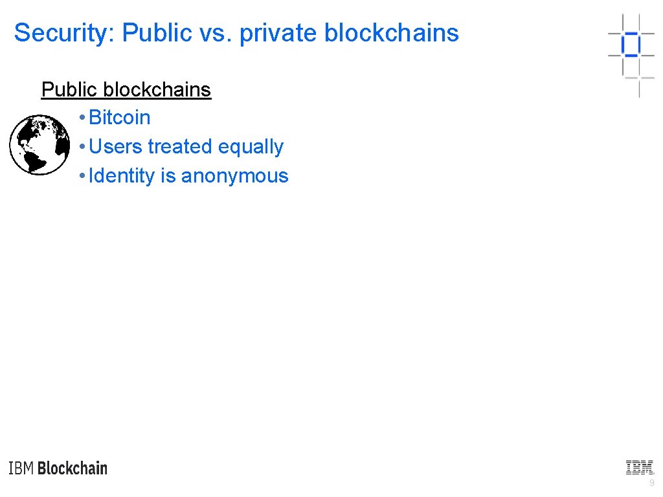Click the Identity is anonymous bullet
The image size is (663, 497).
(188, 176)
